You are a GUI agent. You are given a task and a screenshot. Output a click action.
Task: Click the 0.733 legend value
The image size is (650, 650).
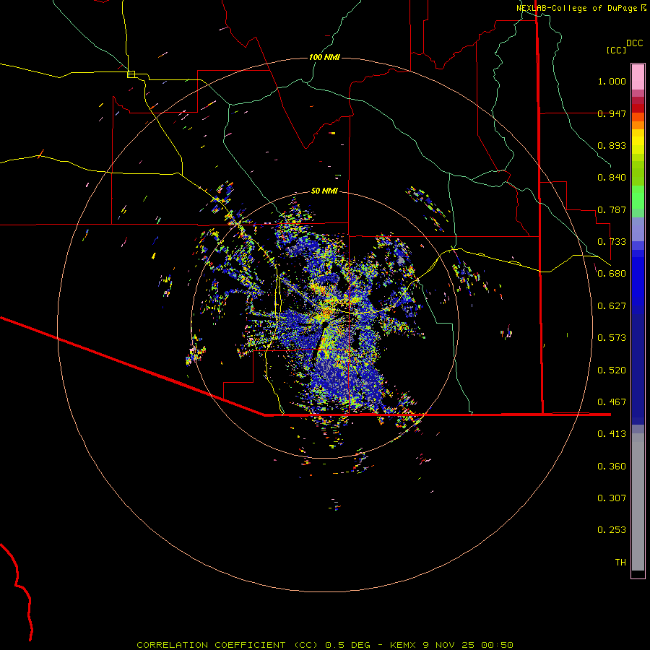click(612, 242)
